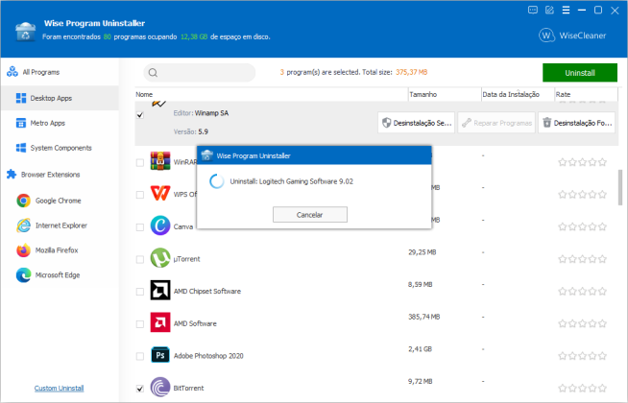Click Desinstalação Fo... forced uninstall button

click(x=576, y=123)
